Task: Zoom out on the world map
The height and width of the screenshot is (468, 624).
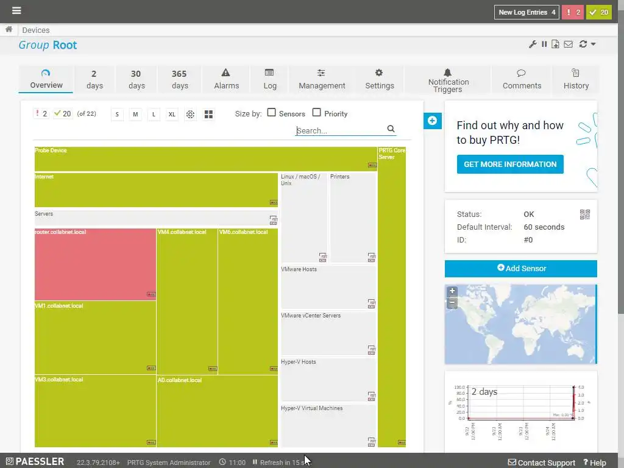Action: pyautogui.click(x=452, y=302)
